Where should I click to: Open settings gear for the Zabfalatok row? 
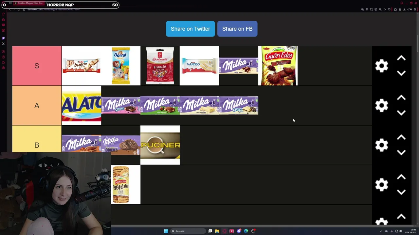click(382, 185)
